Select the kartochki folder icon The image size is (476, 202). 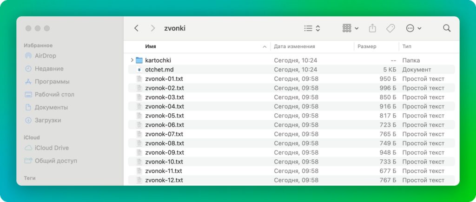coord(139,60)
